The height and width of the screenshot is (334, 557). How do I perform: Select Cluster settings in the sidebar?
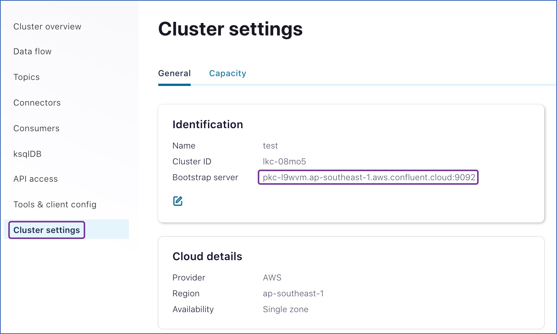tap(46, 230)
